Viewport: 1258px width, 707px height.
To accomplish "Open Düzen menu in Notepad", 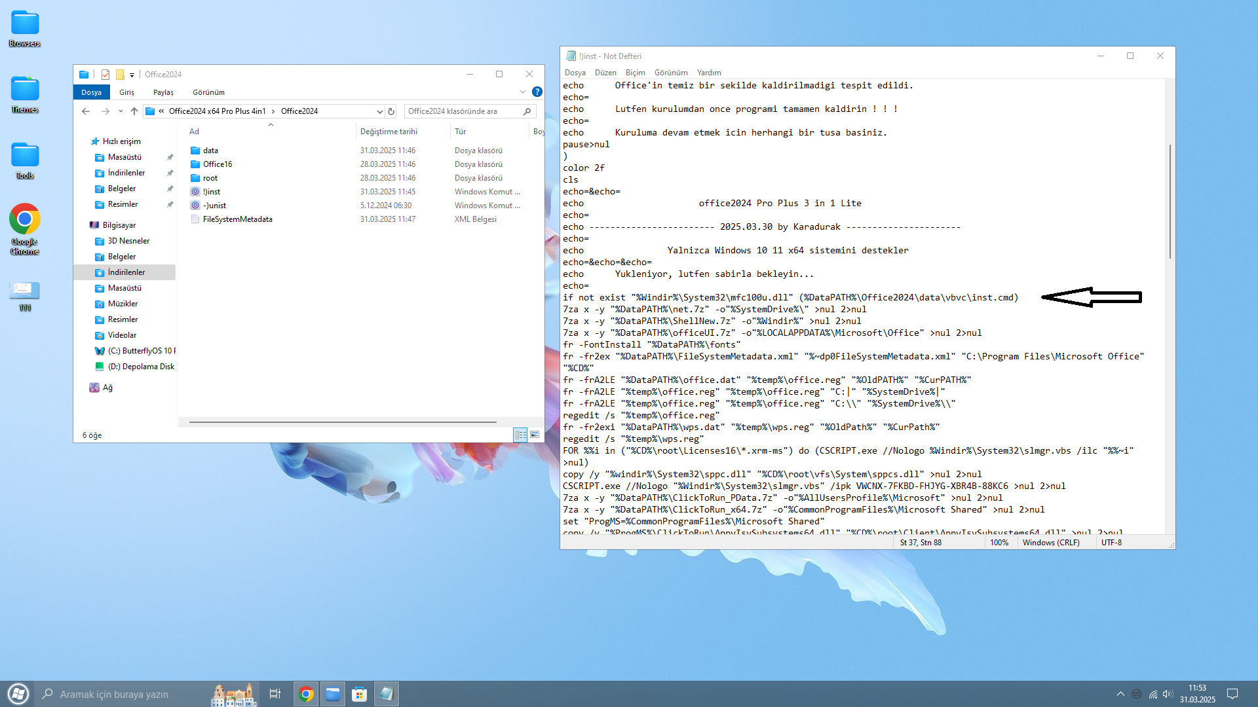I will coord(605,73).
